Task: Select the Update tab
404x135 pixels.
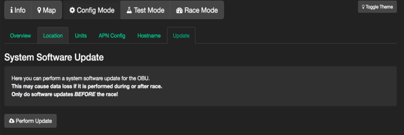Action: click(181, 36)
